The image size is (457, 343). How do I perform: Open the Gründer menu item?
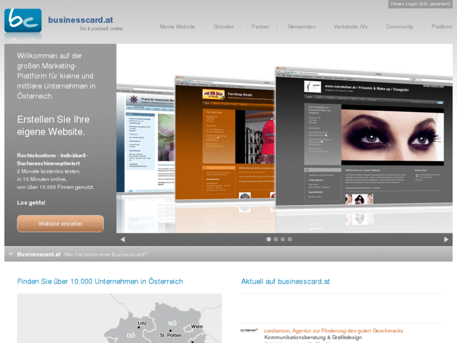coord(224,26)
